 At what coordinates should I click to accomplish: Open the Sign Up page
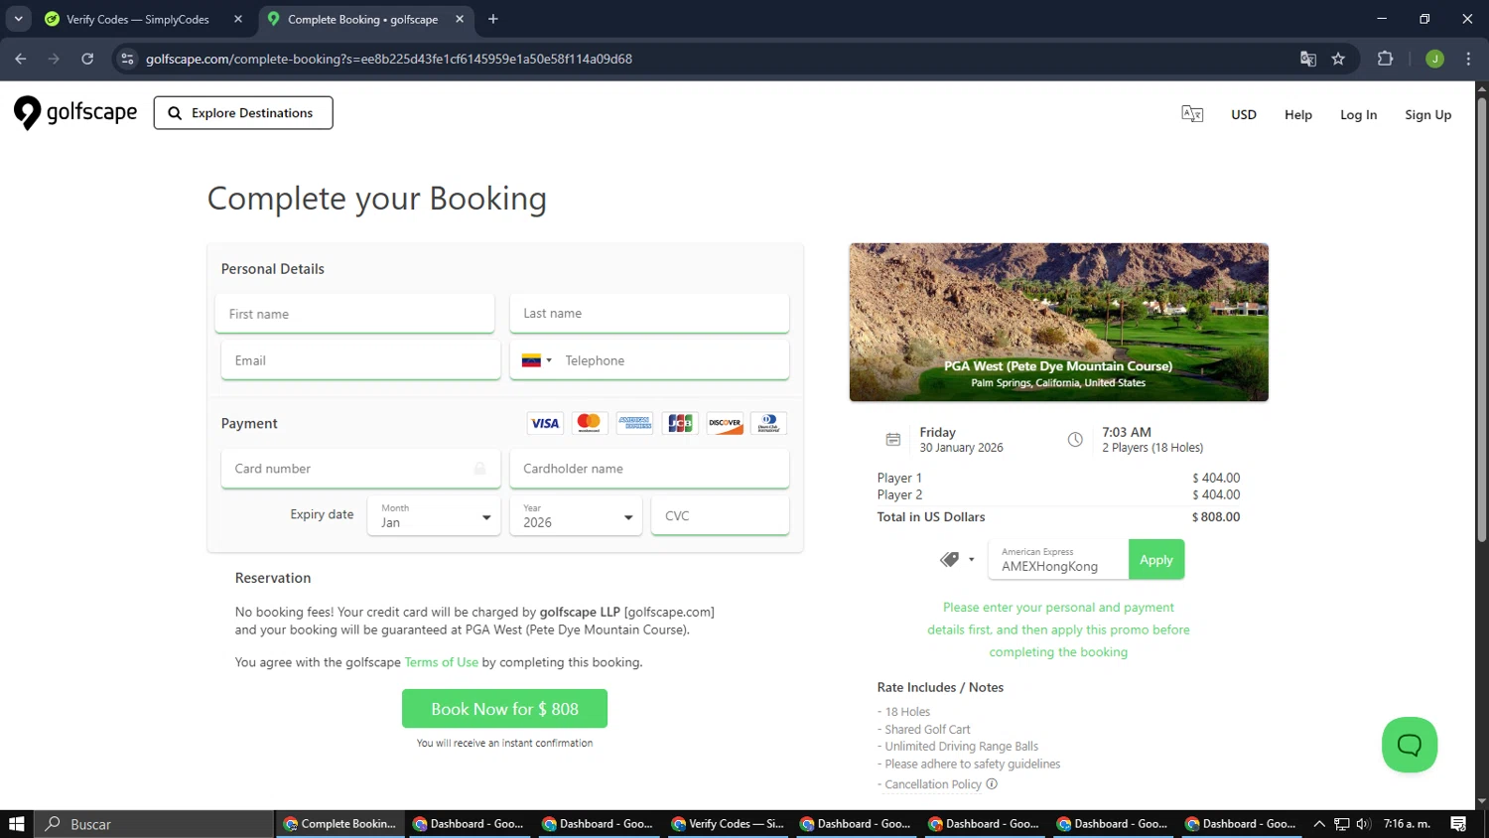[1427, 114]
